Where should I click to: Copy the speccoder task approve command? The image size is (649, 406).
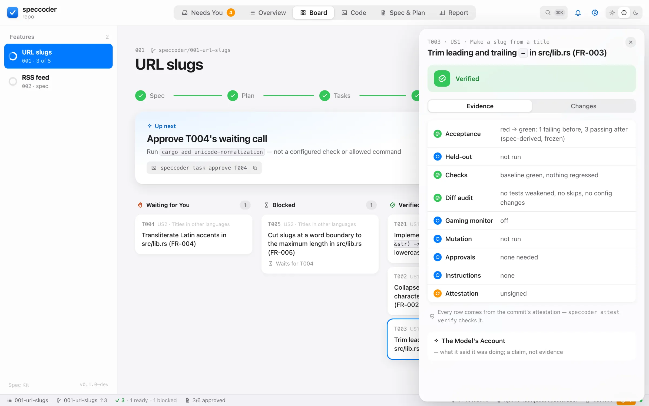point(255,168)
